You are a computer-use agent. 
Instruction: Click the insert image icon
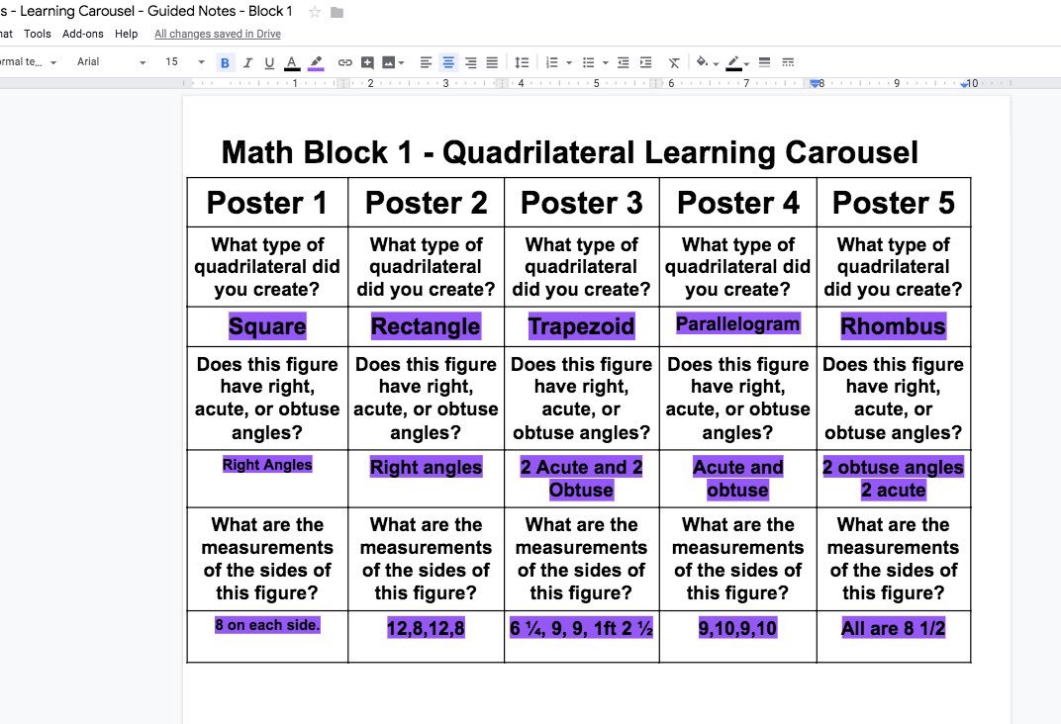(x=388, y=63)
